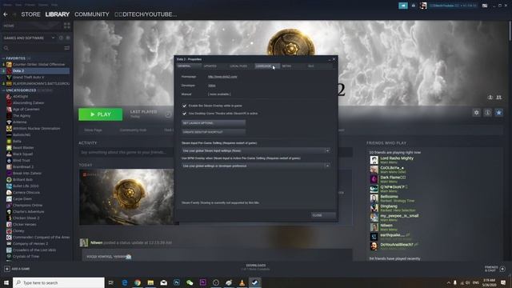This screenshot has width=512, height=288.
Task: Click the green Play button
Action: 101,114
